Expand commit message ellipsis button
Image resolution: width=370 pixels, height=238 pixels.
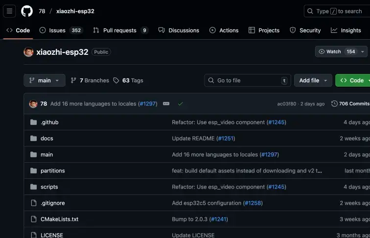166,104
